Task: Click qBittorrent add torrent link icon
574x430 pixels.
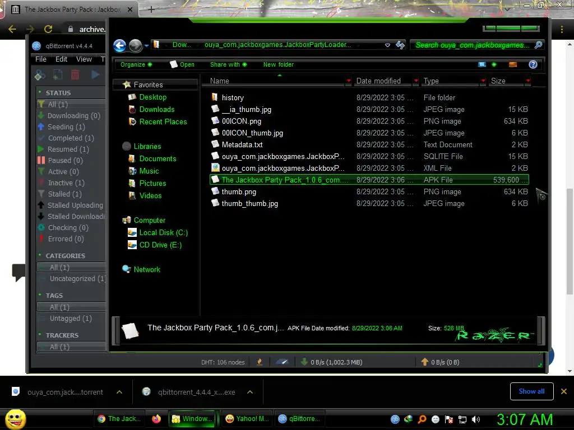Action: point(40,75)
